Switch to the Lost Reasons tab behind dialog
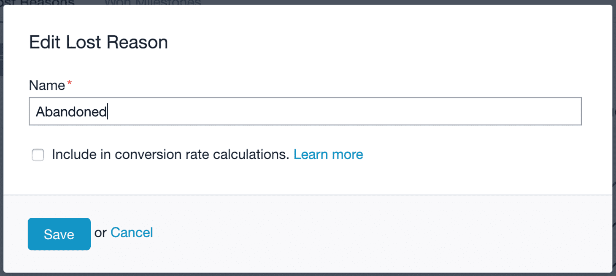Viewport: 616px width, 276px height. click(x=37, y=2)
